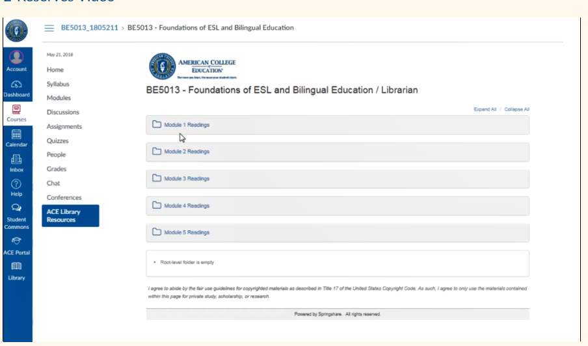Viewport: 588px width, 346px height.
Task: Open the Account avatar icon
Action: coord(16,57)
